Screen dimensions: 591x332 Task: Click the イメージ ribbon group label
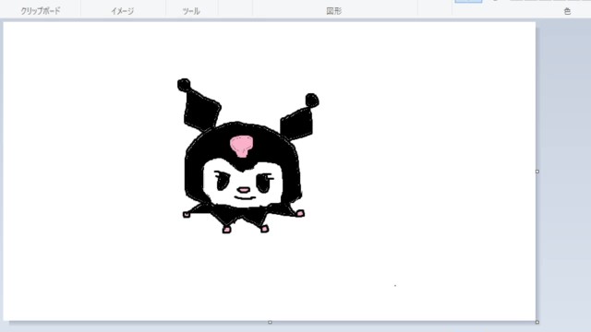(x=123, y=11)
